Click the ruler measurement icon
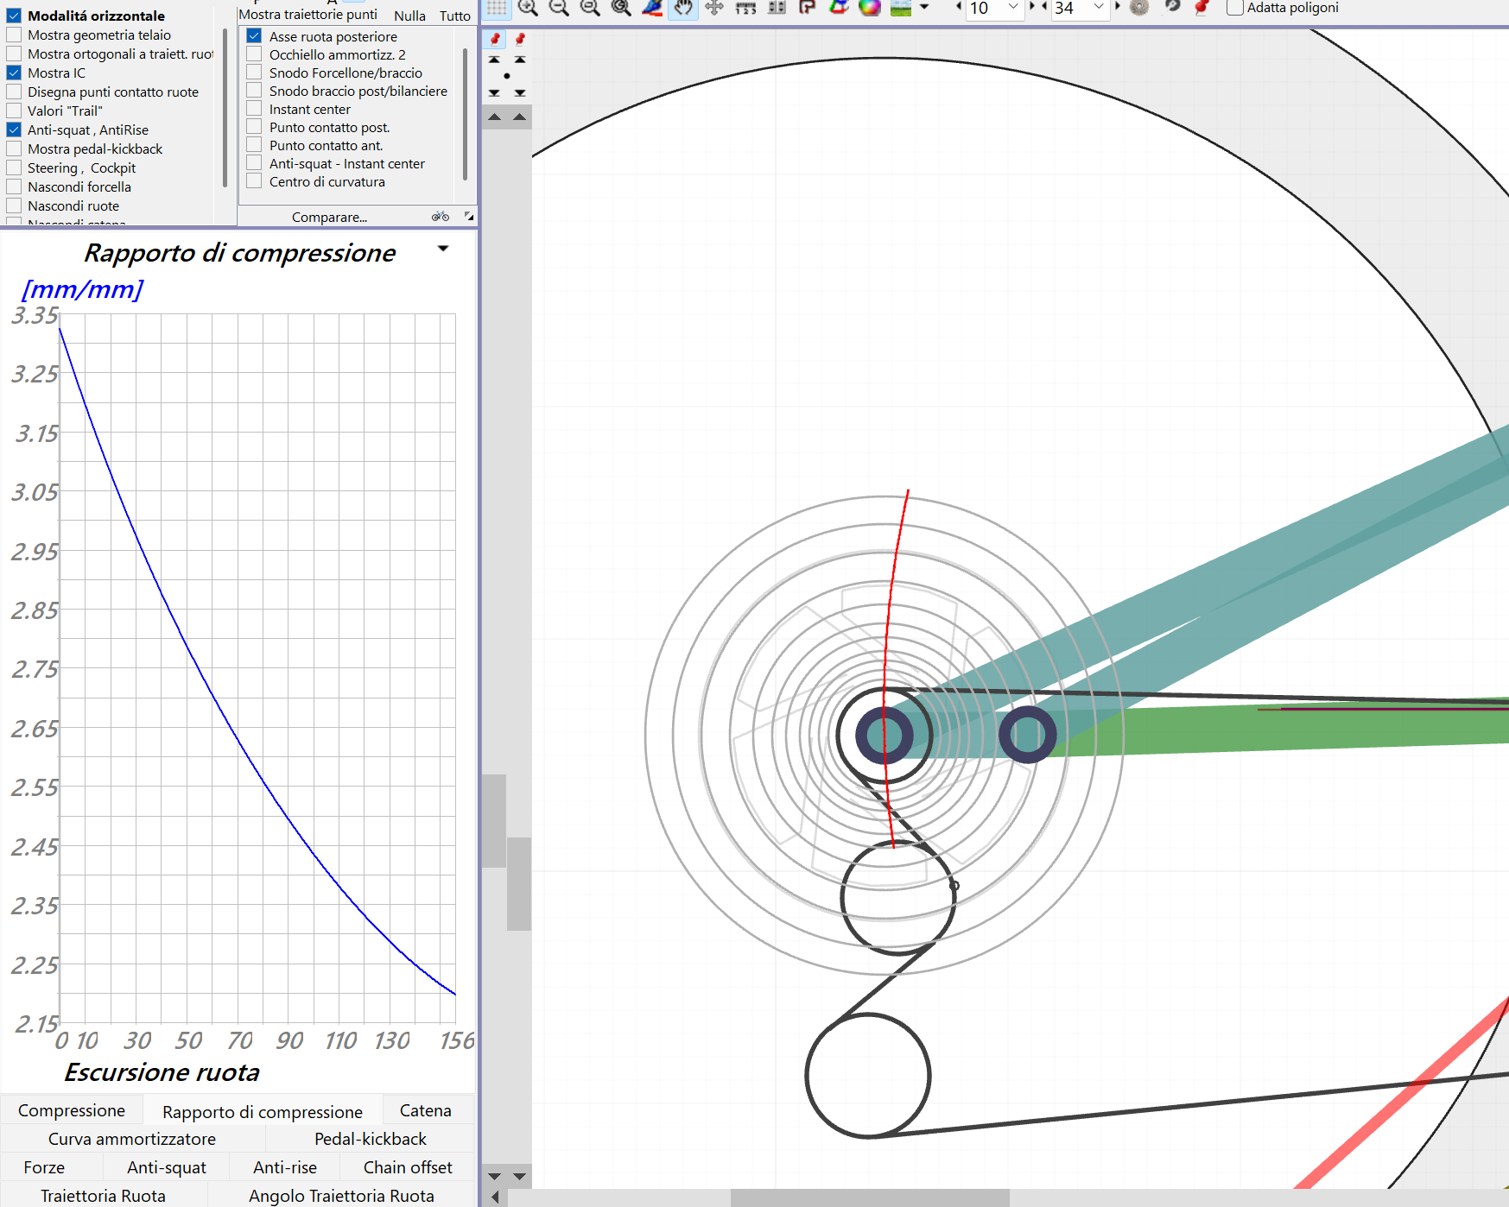This screenshot has height=1207, width=1509. pyautogui.click(x=745, y=8)
